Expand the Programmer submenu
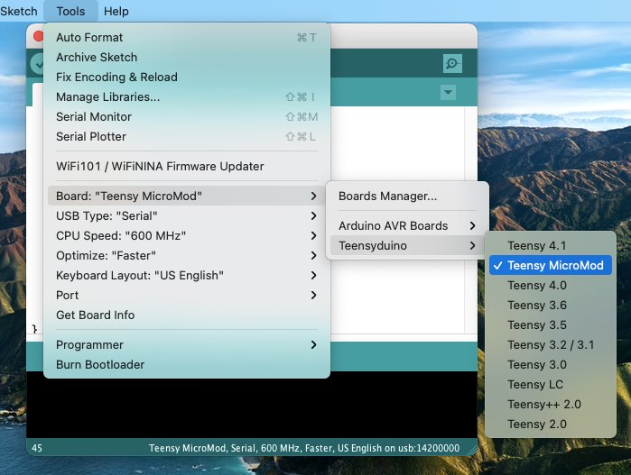The height and width of the screenshot is (475, 631). [187, 344]
